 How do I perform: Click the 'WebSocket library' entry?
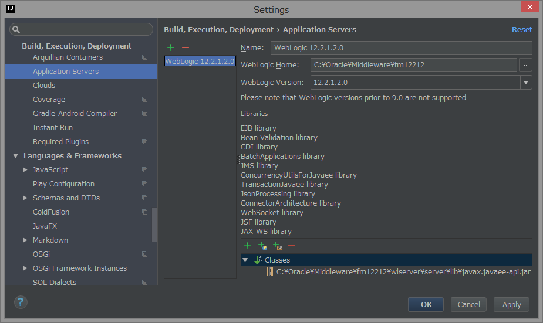(272, 212)
